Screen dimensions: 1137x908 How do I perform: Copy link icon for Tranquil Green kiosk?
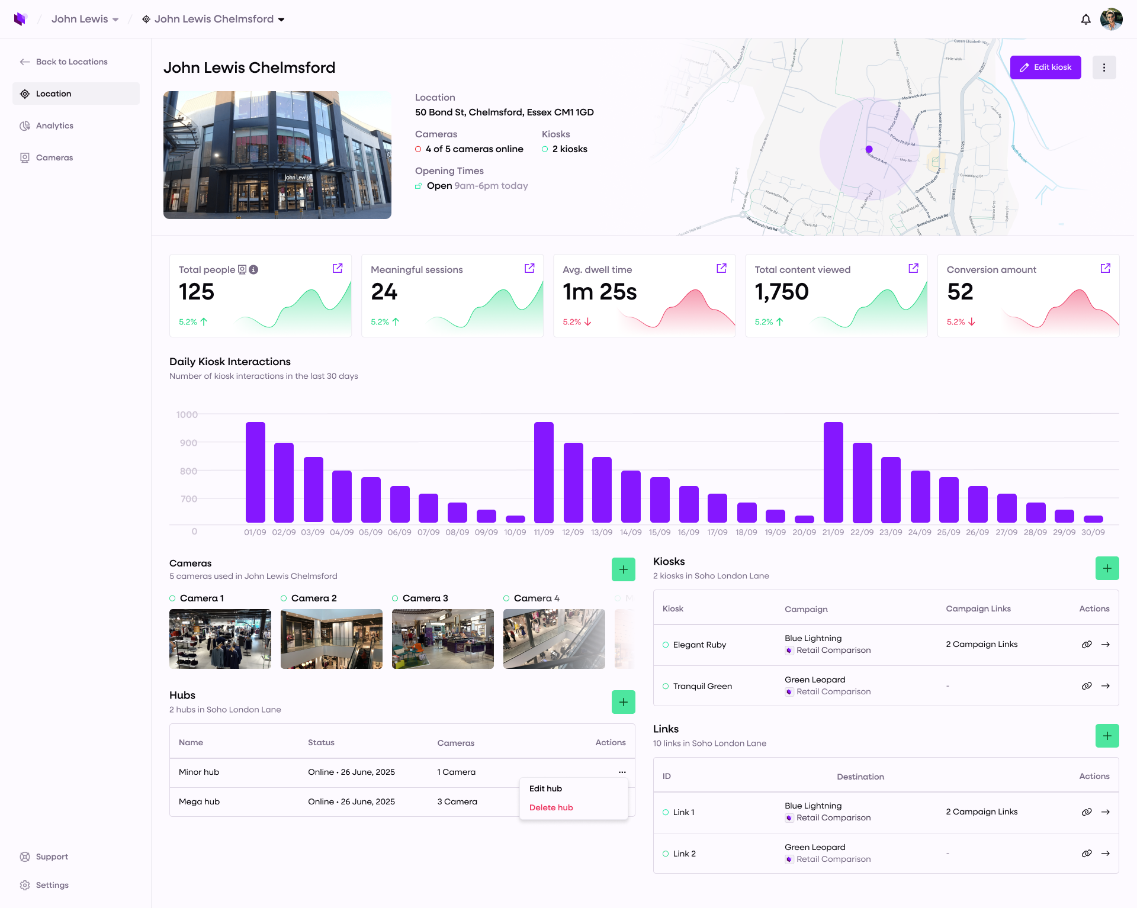point(1087,686)
